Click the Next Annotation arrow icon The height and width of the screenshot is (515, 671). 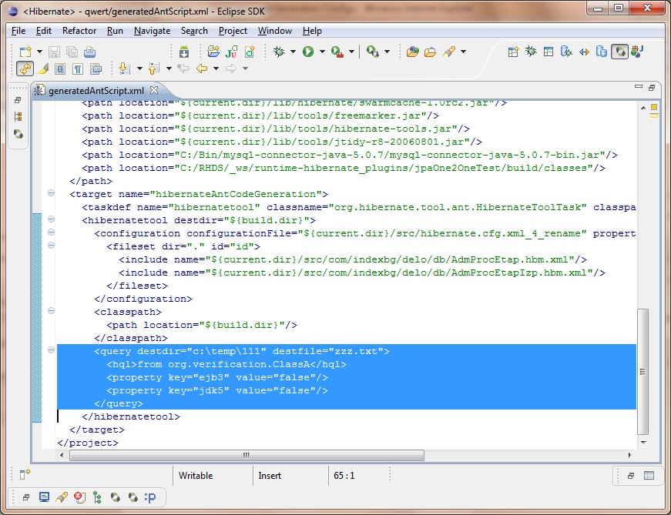click(125, 69)
